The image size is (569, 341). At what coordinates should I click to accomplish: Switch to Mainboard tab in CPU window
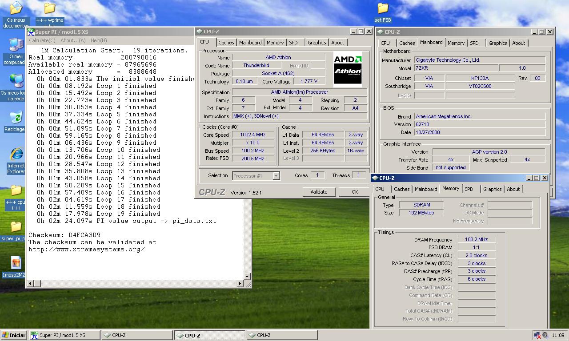coord(250,43)
